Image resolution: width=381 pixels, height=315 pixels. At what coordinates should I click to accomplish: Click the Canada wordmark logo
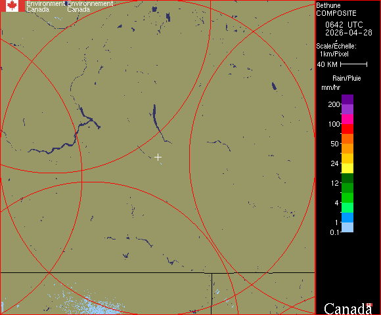point(348,308)
